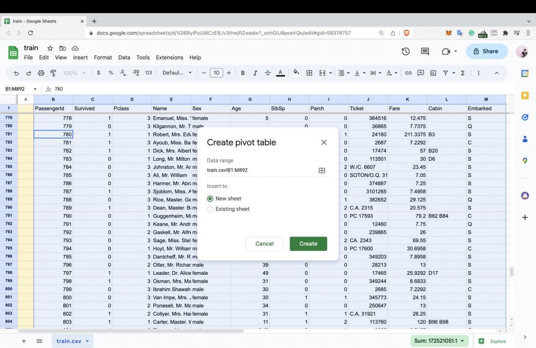Open the File menu
The image size is (536, 348).
(x=28, y=58)
